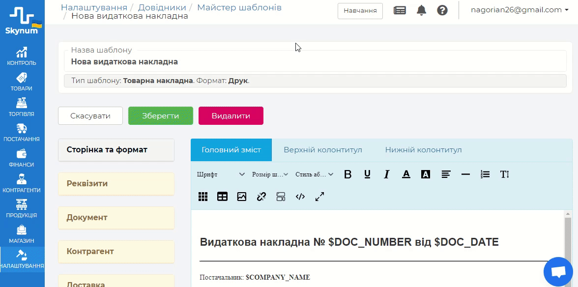The image size is (578, 287).
Task: Toggle bold formatting in editor
Action: click(347, 174)
